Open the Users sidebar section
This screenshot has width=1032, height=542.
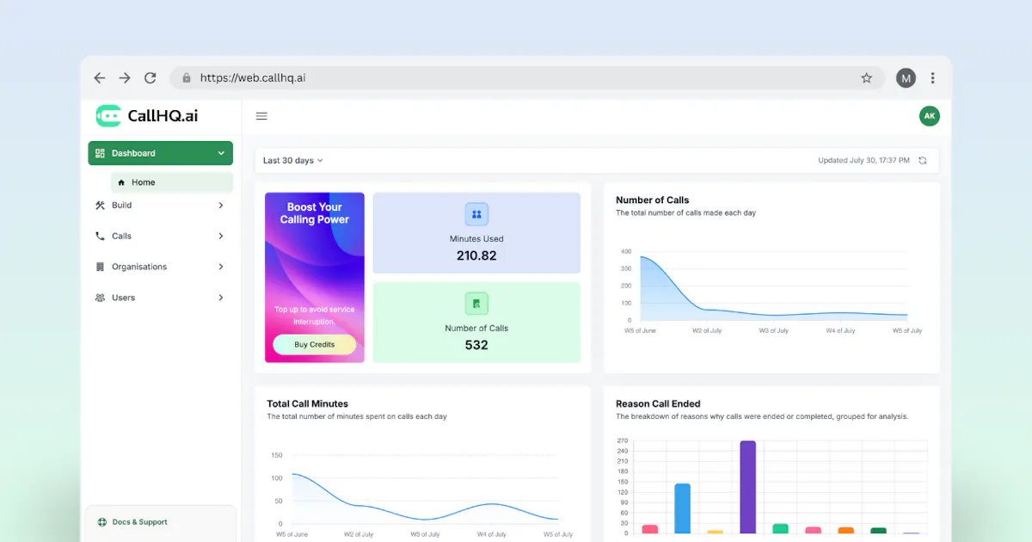(160, 298)
